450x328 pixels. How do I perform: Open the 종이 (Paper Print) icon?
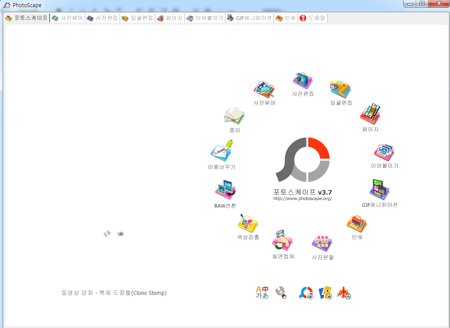point(234,116)
